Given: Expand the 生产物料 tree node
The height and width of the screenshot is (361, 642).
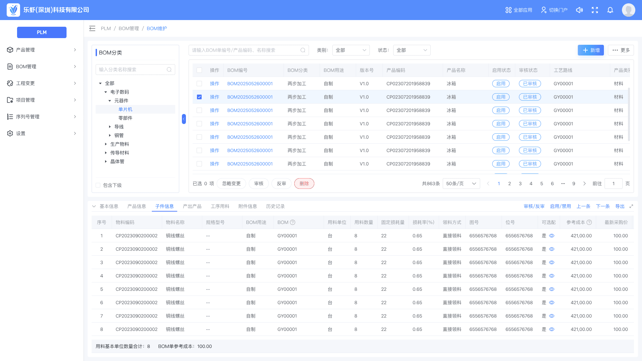Looking at the screenshot, I should 106,144.
